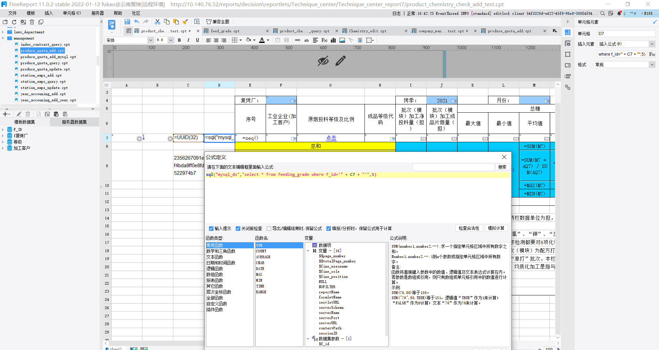This screenshot has height=350, width=659.
Task: Select 日期和时间函数 in function type list
Action: click(221, 263)
